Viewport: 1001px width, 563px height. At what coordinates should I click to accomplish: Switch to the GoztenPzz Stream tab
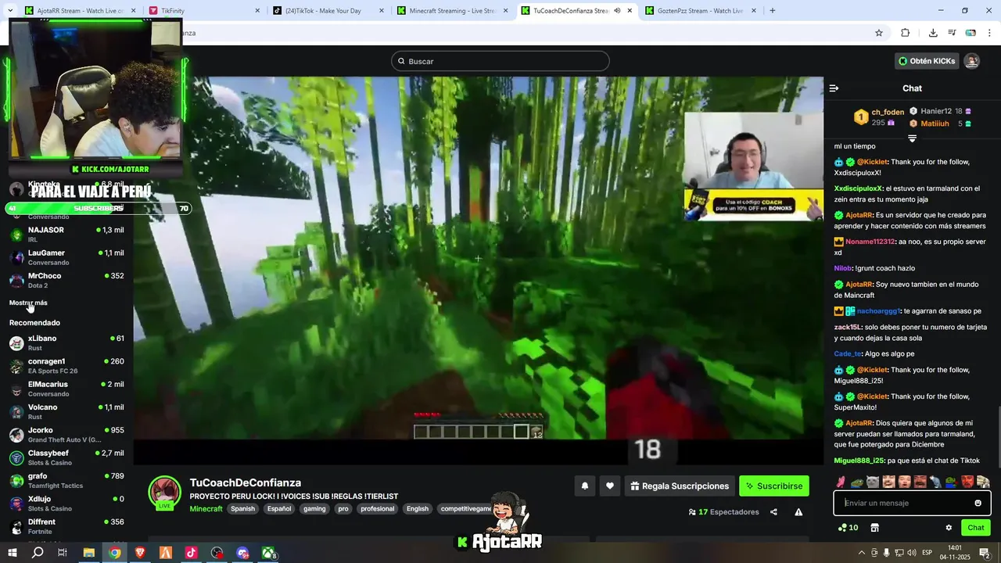(x=699, y=11)
